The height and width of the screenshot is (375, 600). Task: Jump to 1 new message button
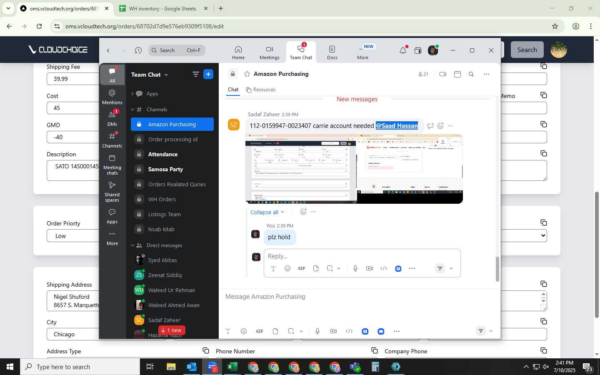coord(172,330)
